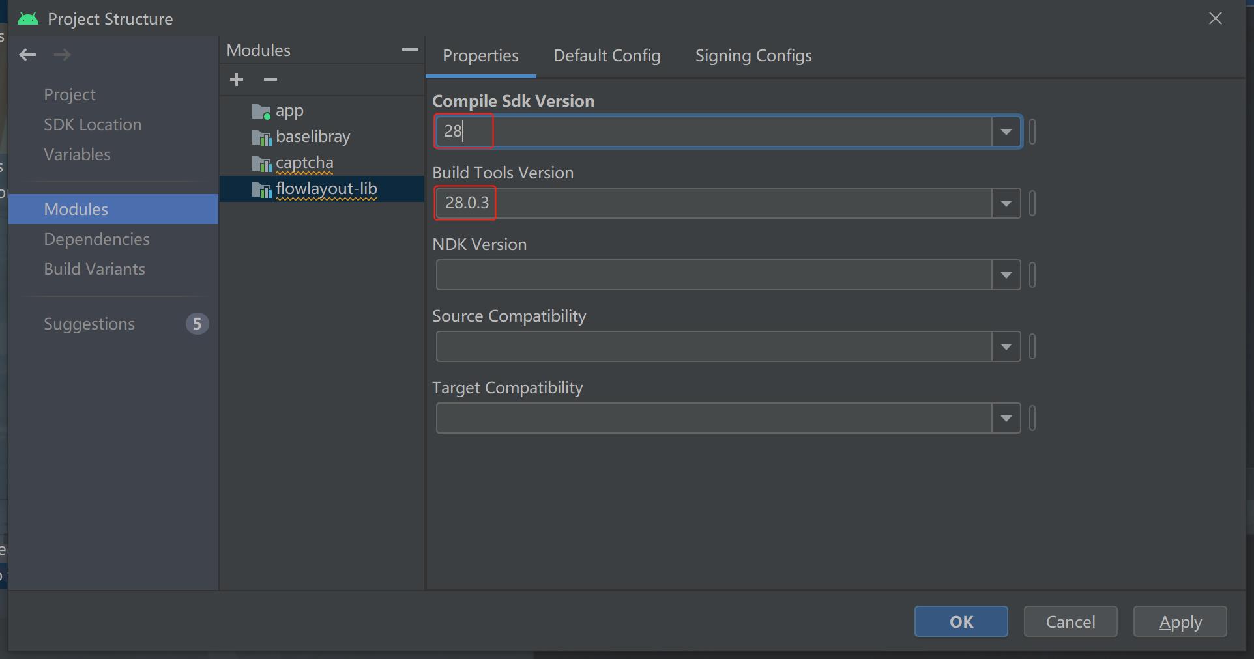
Task: Click the Project Structure window title
Action: [x=110, y=20]
